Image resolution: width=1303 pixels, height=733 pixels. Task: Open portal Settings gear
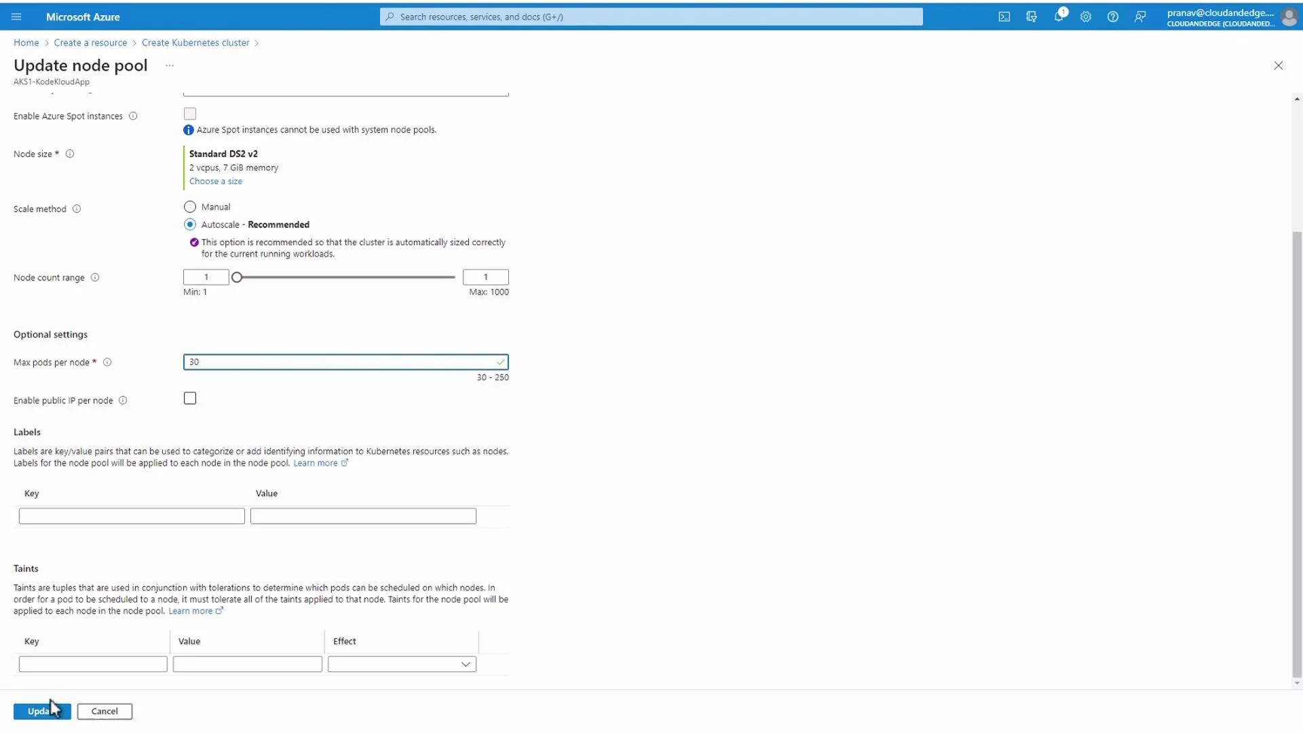1086,16
